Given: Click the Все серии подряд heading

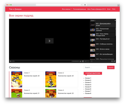Looking at the screenshot, I should pyautogui.click(x=21, y=16).
